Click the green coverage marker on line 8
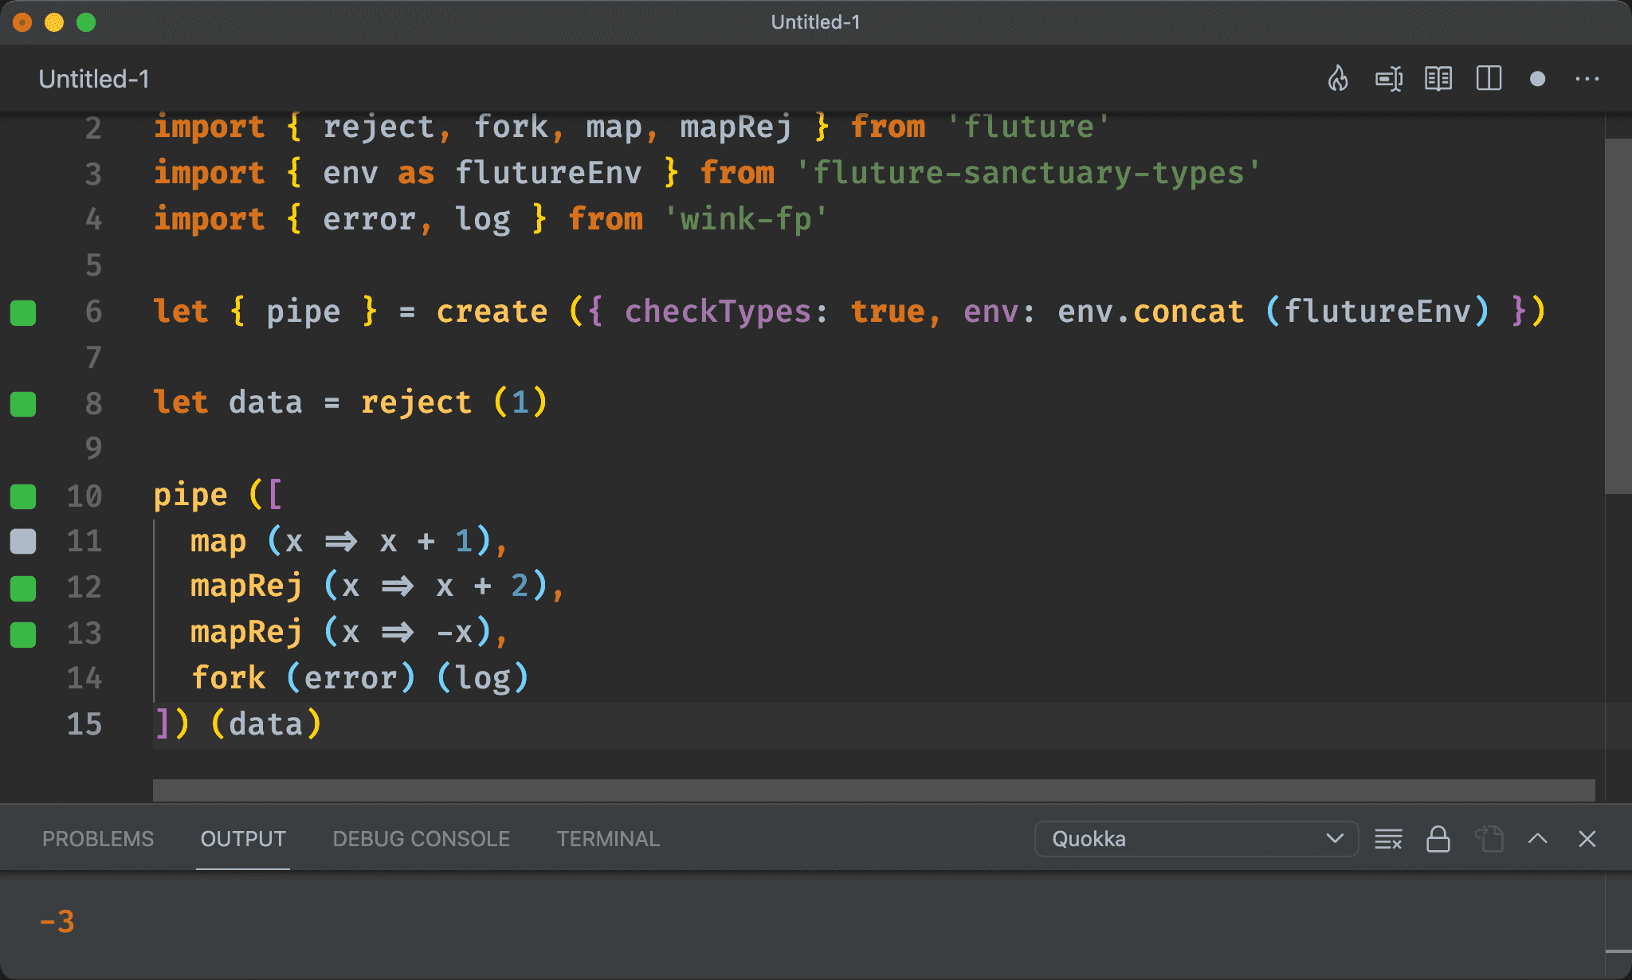This screenshot has width=1632, height=980. (23, 404)
